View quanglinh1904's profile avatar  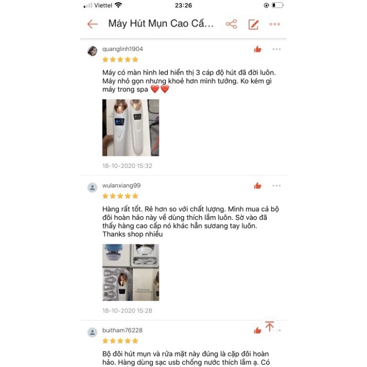tap(92, 51)
